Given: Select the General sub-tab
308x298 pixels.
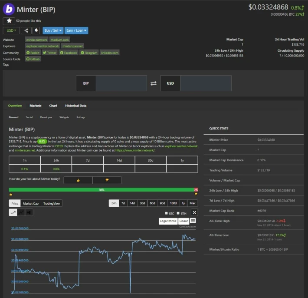Looking at the screenshot, I should pos(13,117).
